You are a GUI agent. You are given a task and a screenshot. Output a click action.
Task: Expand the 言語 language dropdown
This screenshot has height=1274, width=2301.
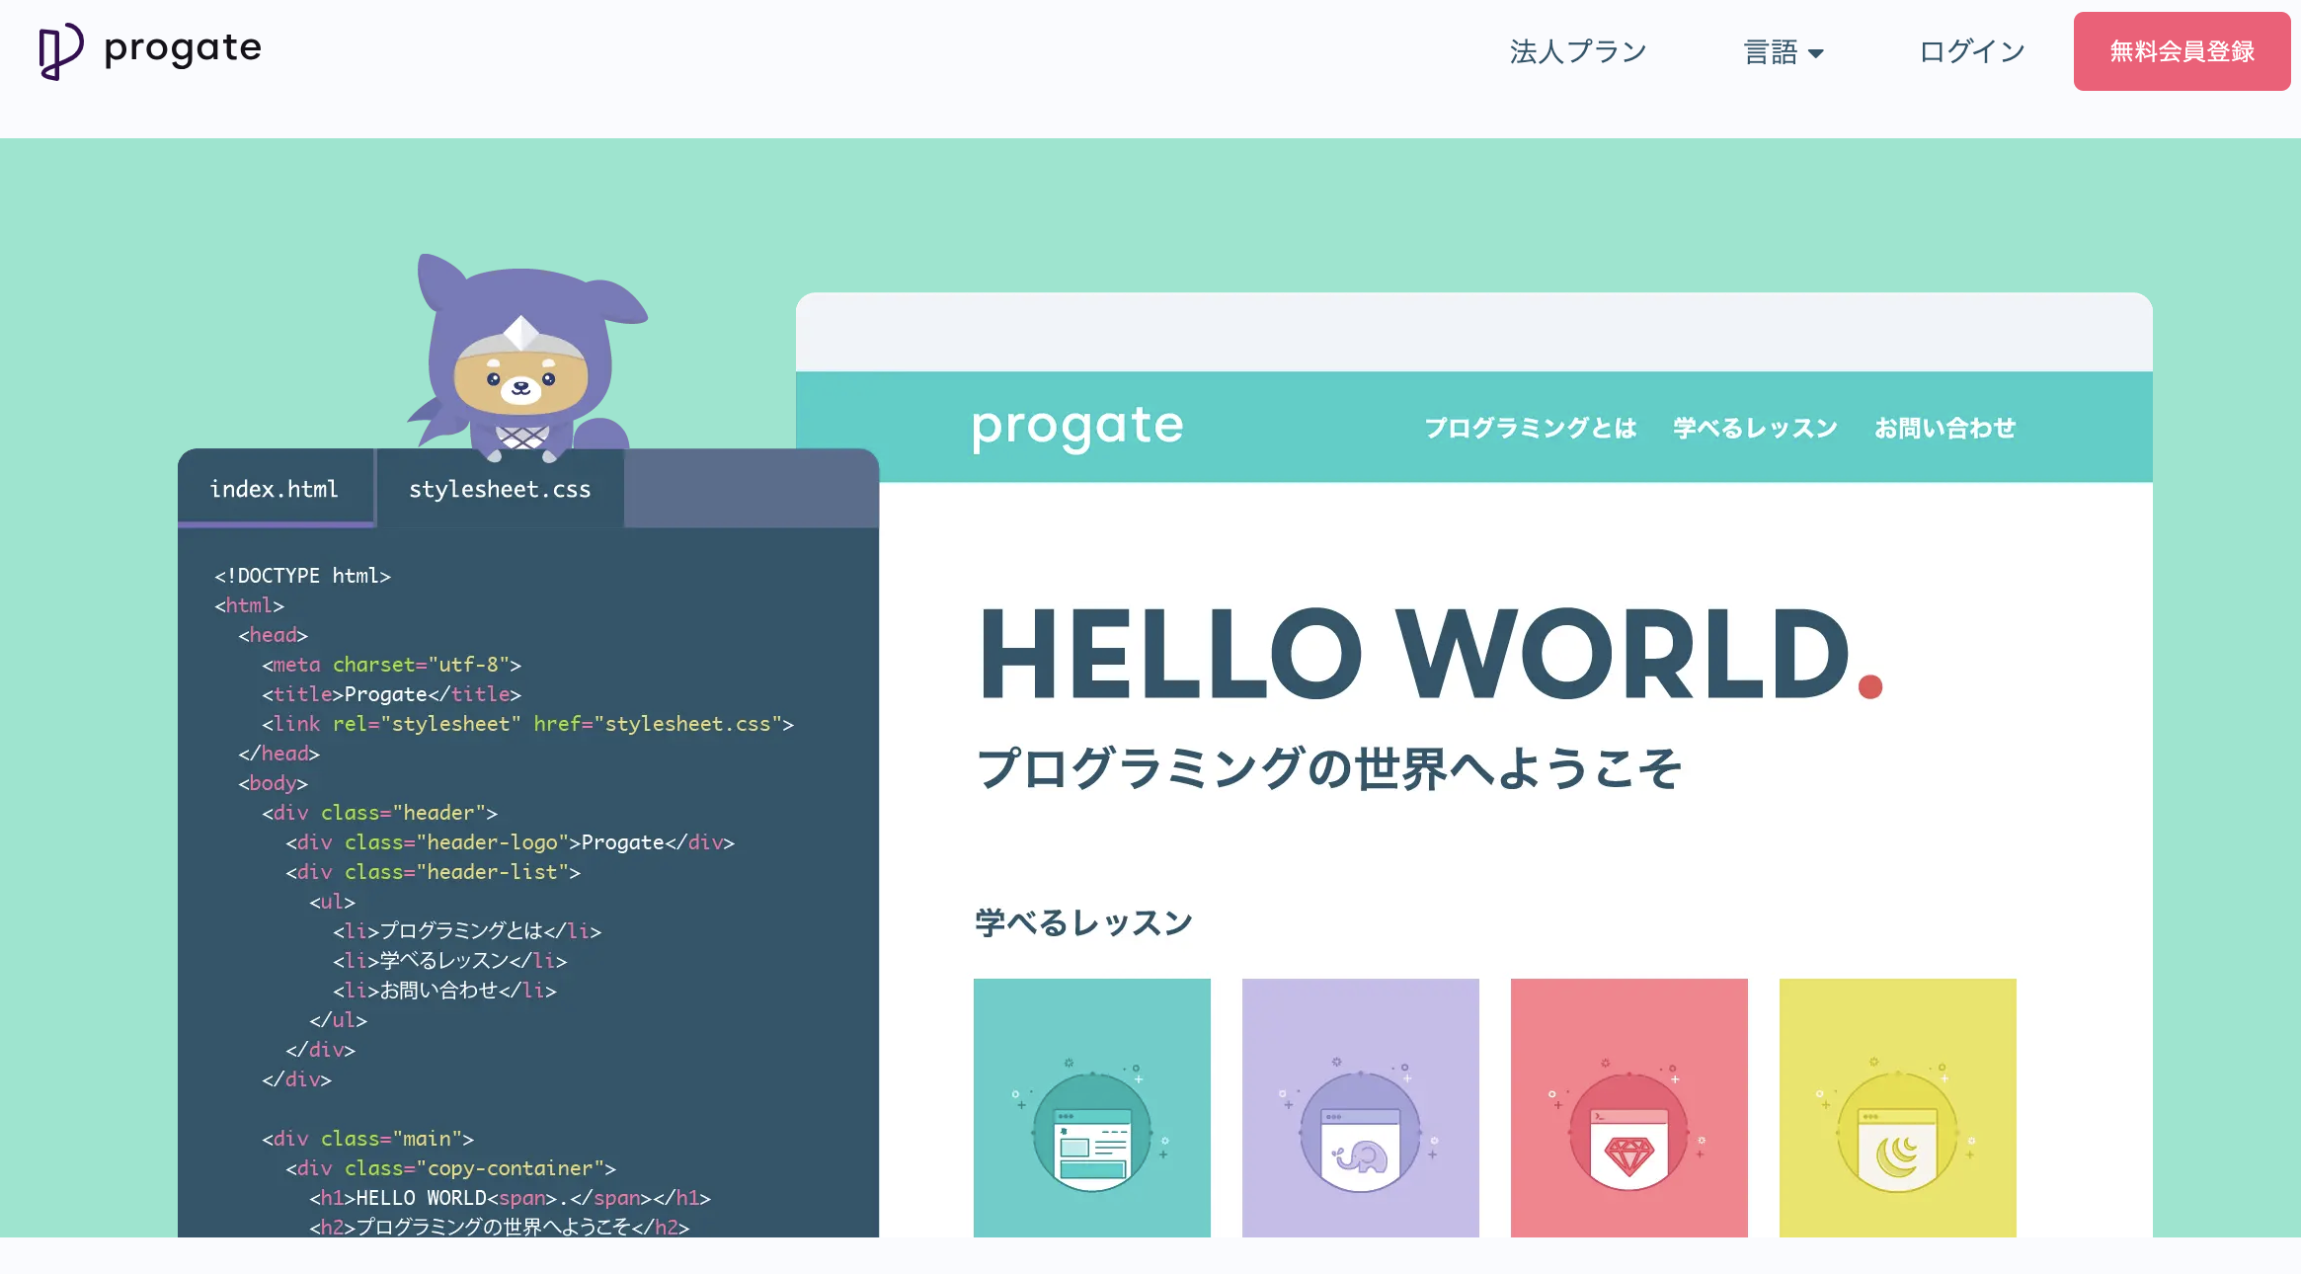(1784, 51)
